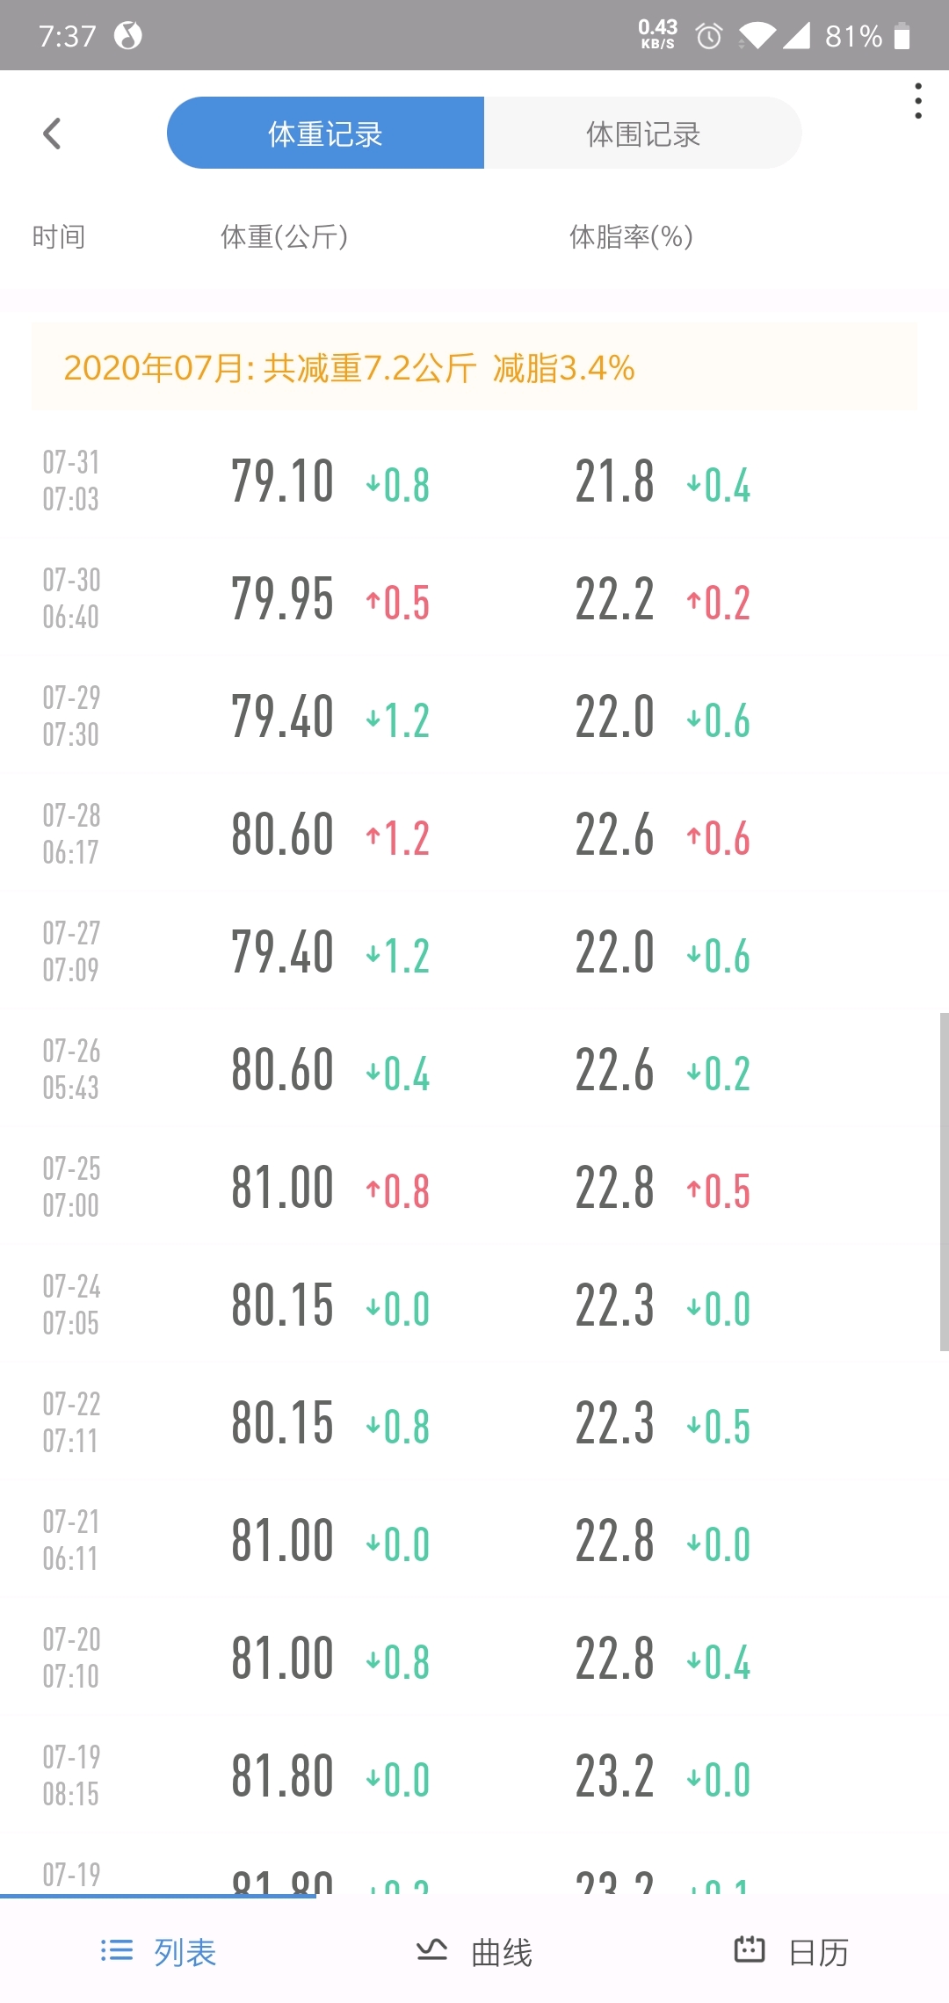Switch to 体围记录 tab
949x2003 pixels.
(x=642, y=134)
